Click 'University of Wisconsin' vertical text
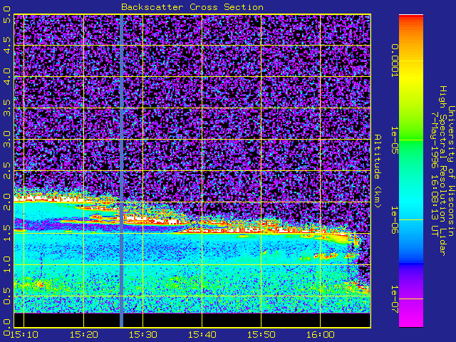The width and height of the screenshot is (456, 342). coord(451,171)
